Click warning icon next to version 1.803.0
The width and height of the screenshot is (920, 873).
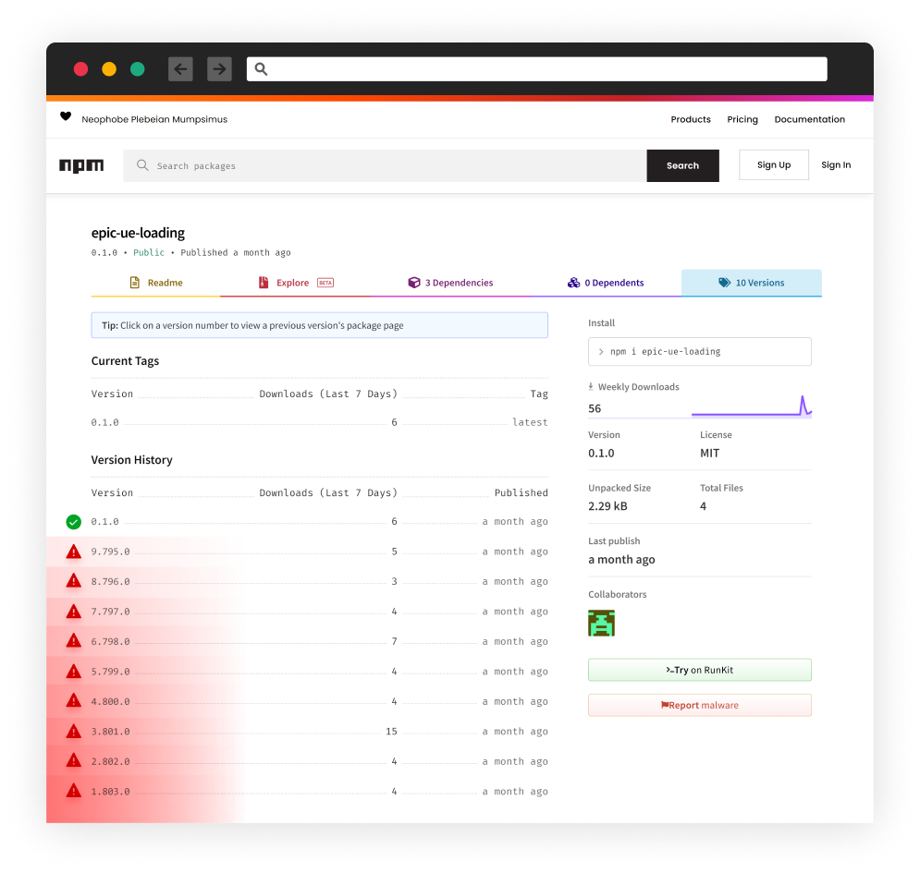coord(73,791)
